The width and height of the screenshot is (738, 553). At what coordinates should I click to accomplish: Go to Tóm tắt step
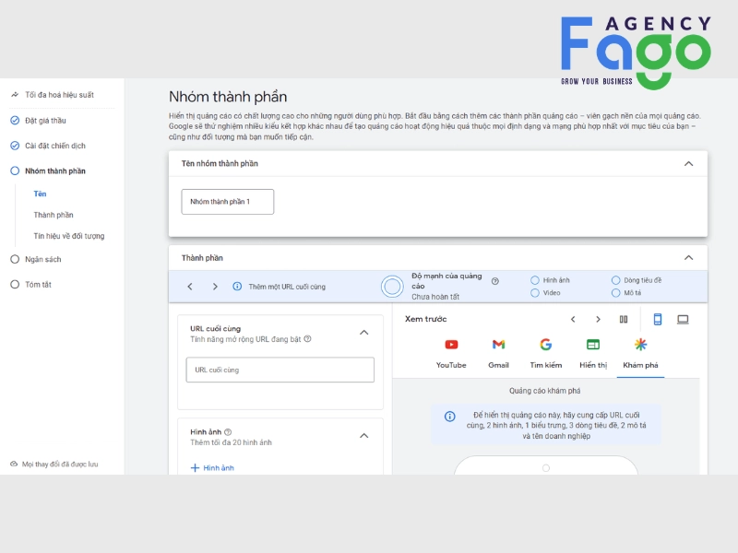pyautogui.click(x=38, y=285)
